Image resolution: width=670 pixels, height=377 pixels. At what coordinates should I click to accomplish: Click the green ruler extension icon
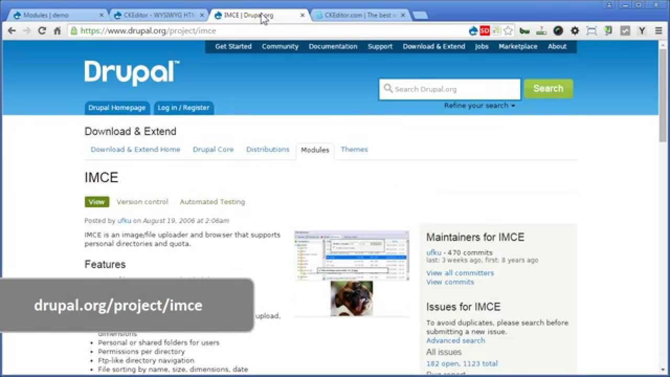click(x=542, y=31)
